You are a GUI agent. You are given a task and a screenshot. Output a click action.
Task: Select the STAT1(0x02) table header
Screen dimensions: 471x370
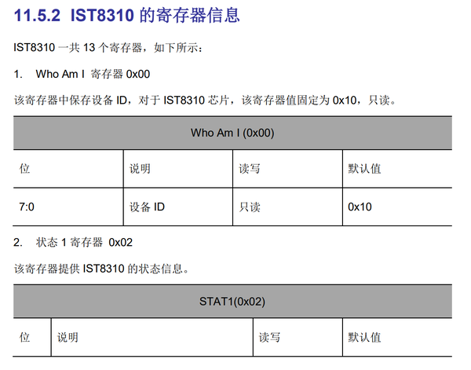coord(232,301)
